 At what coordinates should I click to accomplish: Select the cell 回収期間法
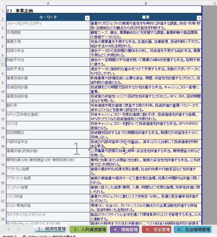tap(48, 135)
